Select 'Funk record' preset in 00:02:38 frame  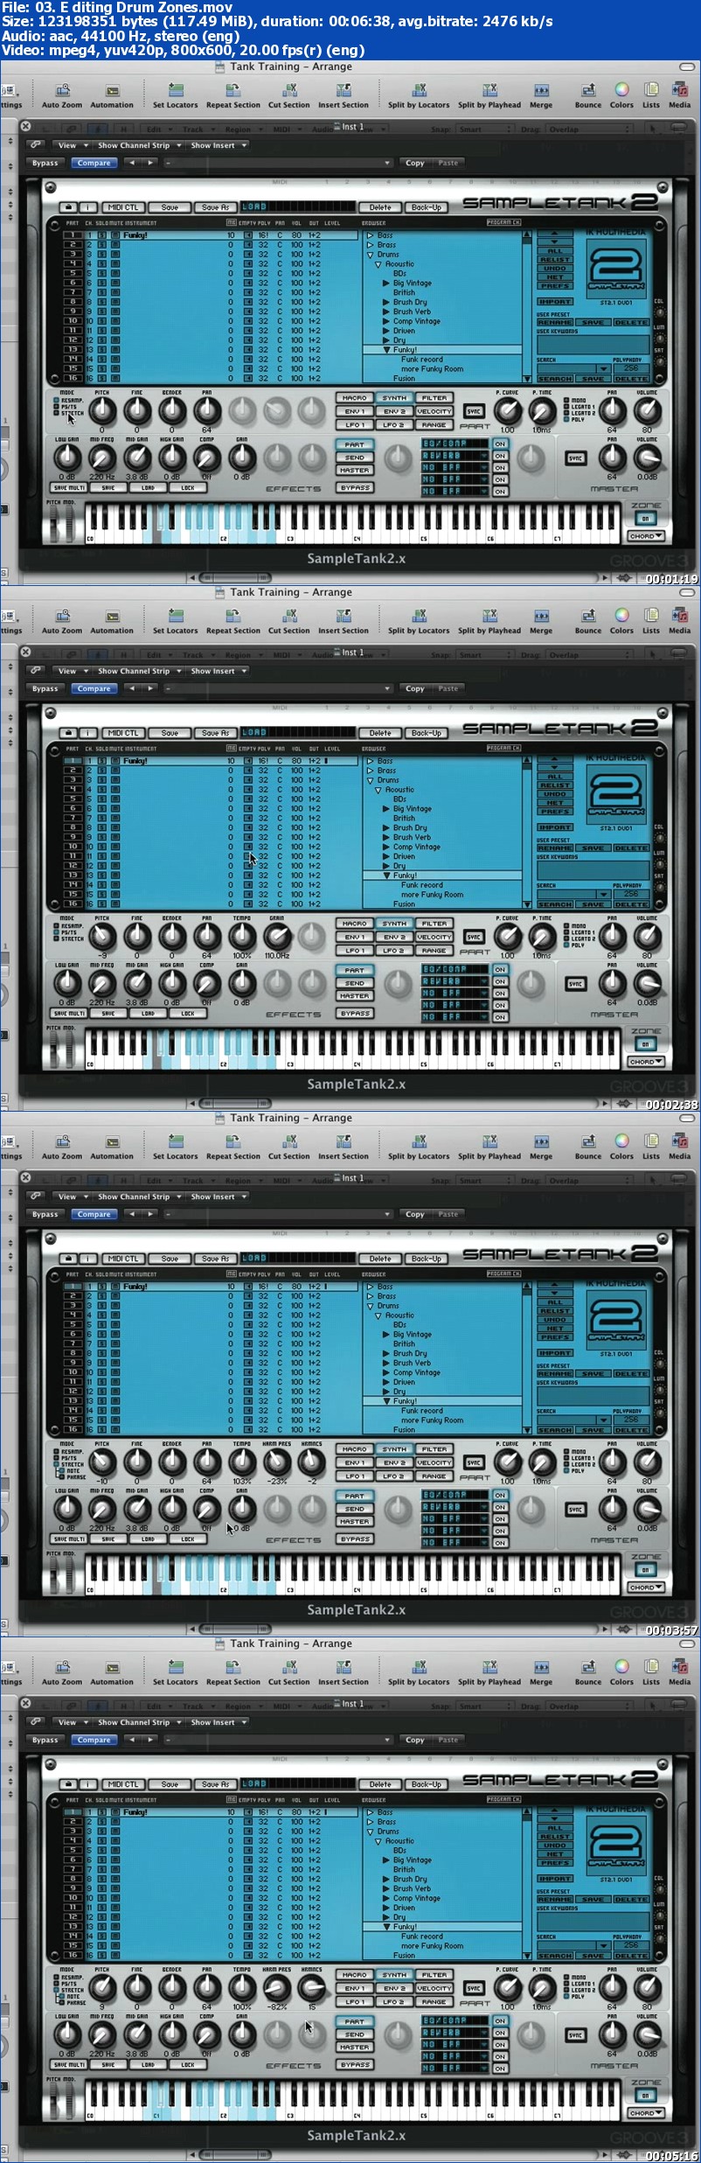coord(422,885)
